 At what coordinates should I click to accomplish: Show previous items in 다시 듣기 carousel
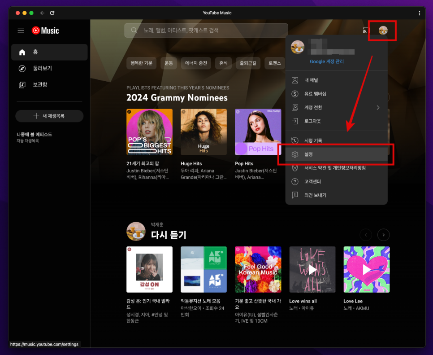366,235
